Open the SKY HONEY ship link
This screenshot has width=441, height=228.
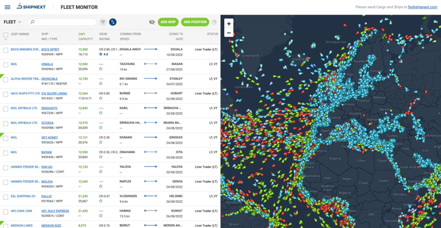tap(50, 138)
